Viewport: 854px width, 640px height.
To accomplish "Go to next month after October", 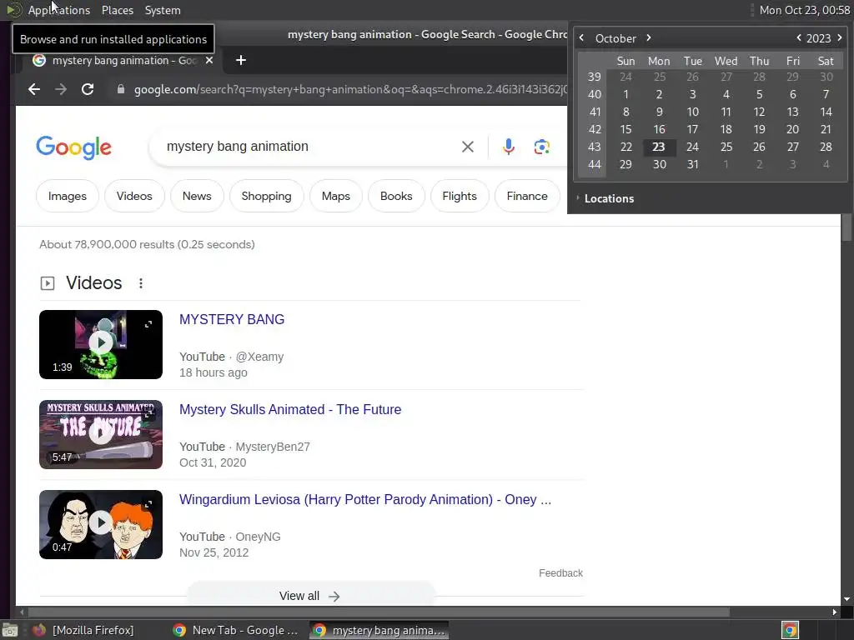I will (648, 38).
